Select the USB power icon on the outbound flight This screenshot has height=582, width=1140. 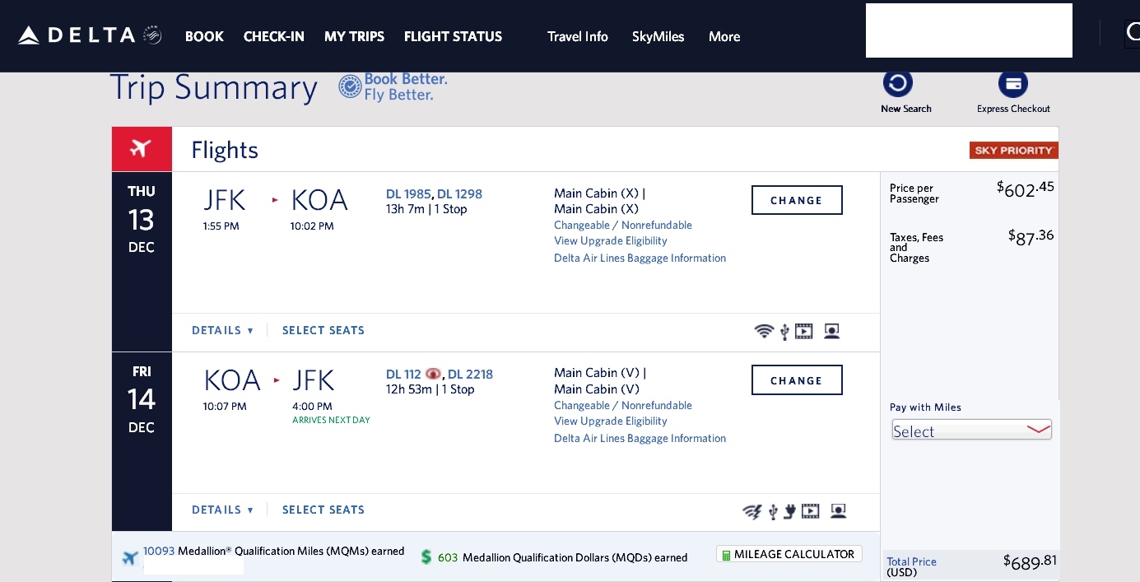tap(784, 331)
